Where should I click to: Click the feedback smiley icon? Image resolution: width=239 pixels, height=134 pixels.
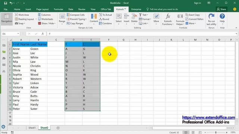tap(235, 9)
